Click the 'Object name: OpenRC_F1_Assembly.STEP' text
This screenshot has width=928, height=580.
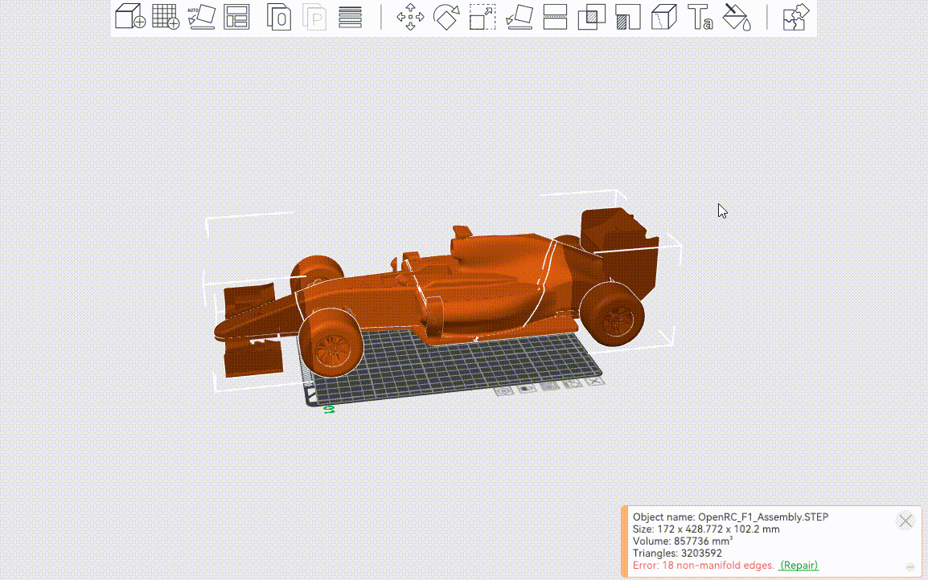[x=730, y=517]
